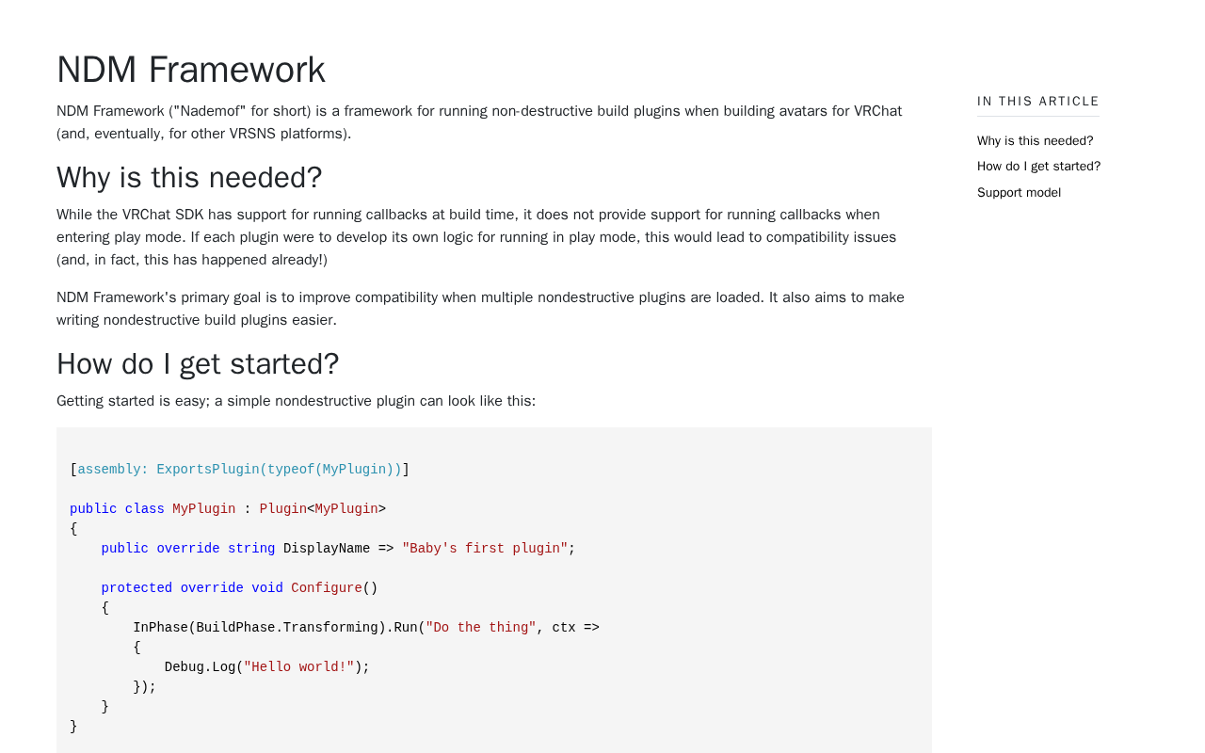The width and height of the screenshot is (1205, 753).
Task: Click the 'Why is this needed?' heading
Action: click(x=189, y=178)
